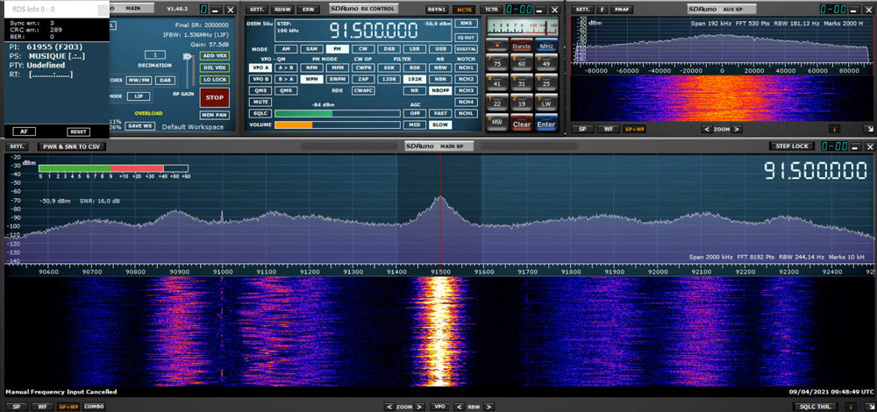
Task: Click the MCTR button
Action: tap(464, 10)
